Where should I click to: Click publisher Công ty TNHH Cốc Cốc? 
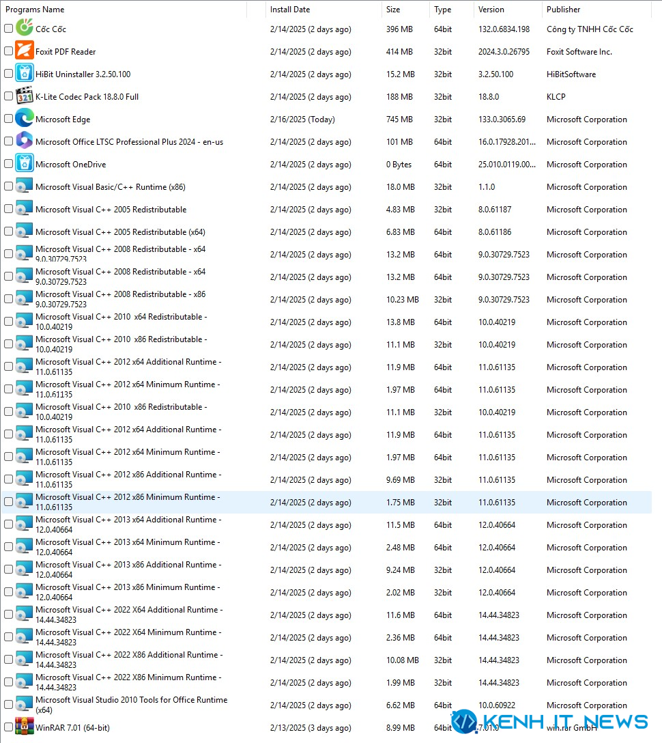tap(590, 29)
